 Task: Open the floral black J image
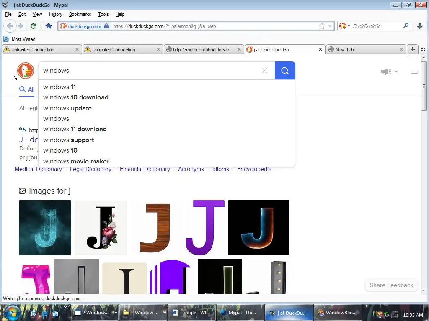coord(101,228)
